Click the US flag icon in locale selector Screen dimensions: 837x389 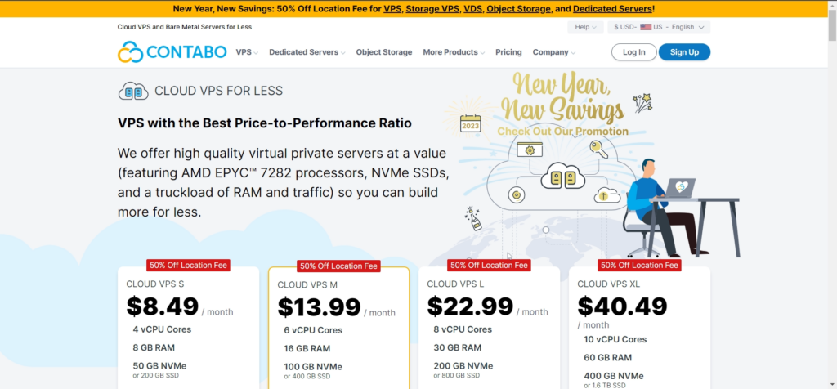click(x=646, y=27)
